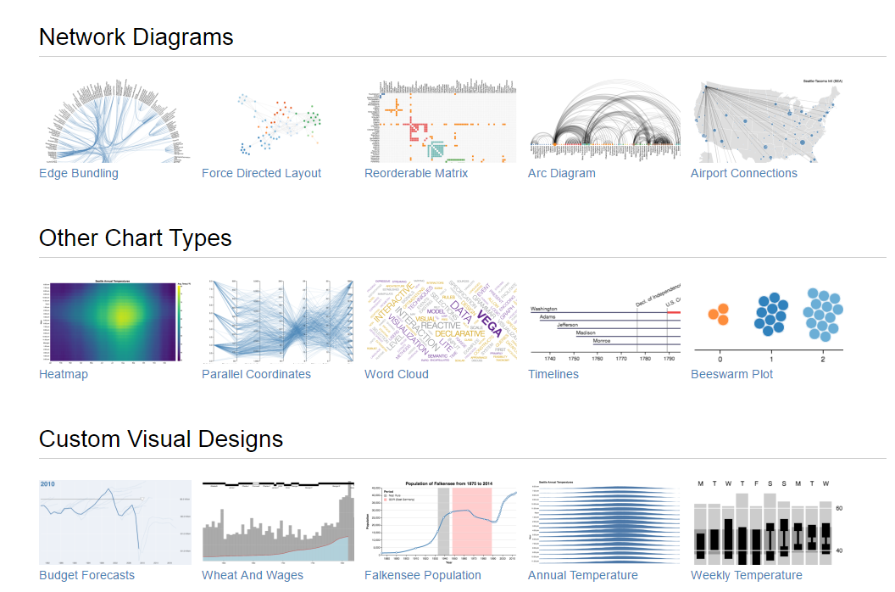Viewport: 895px width, 592px height.
Task: Click the Force Directed Layout preview image
Action: [x=277, y=120]
